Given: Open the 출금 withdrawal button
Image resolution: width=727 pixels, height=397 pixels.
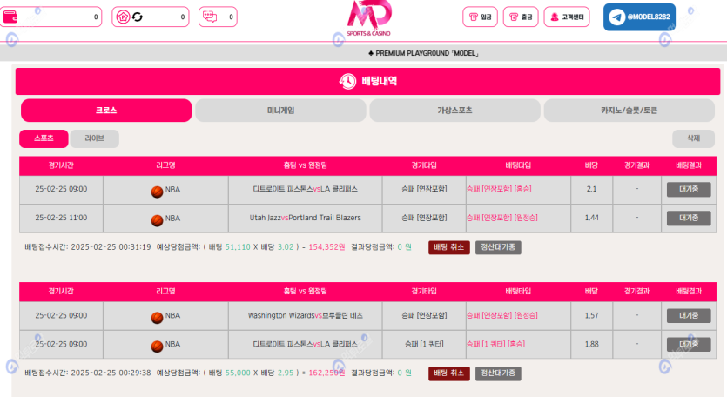Looking at the screenshot, I should pyautogui.click(x=521, y=17).
